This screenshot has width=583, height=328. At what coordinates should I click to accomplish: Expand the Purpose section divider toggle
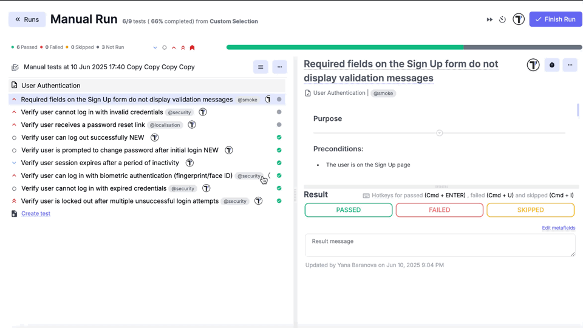(439, 132)
